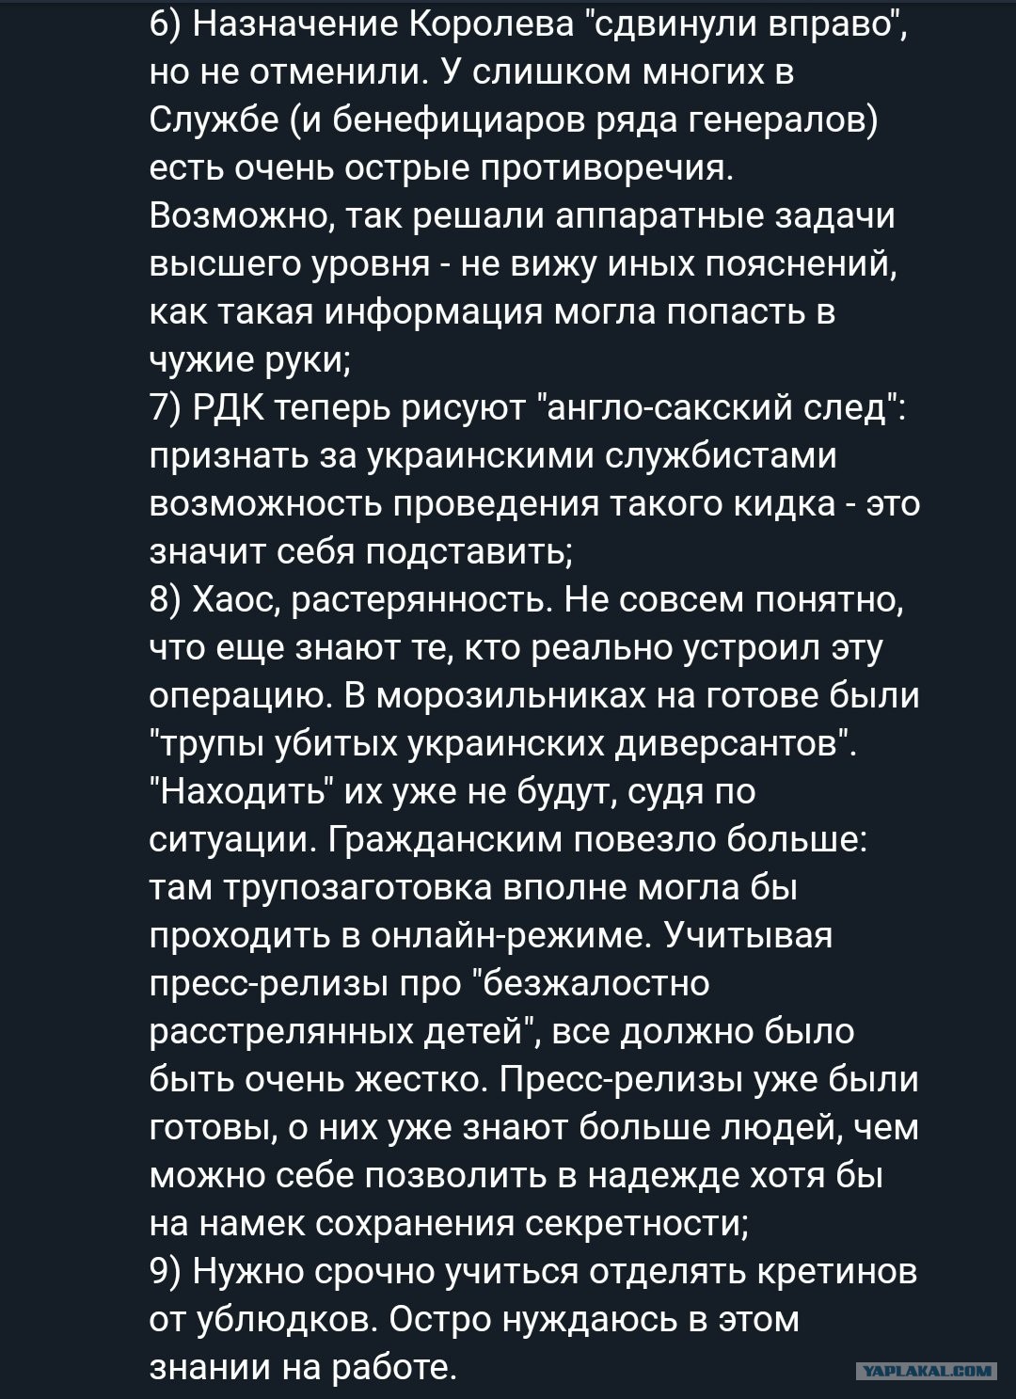Click item 7) beginning with "РДК теперь рисуют"
Image resolution: width=1016 pixels, height=1399 pixels.
pyautogui.click(x=534, y=480)
